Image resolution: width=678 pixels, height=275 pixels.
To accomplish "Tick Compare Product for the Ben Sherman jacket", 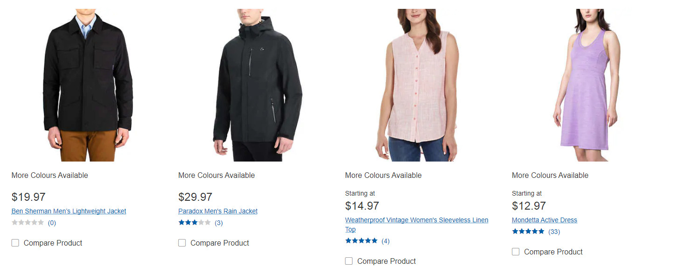I will (15, 243).
